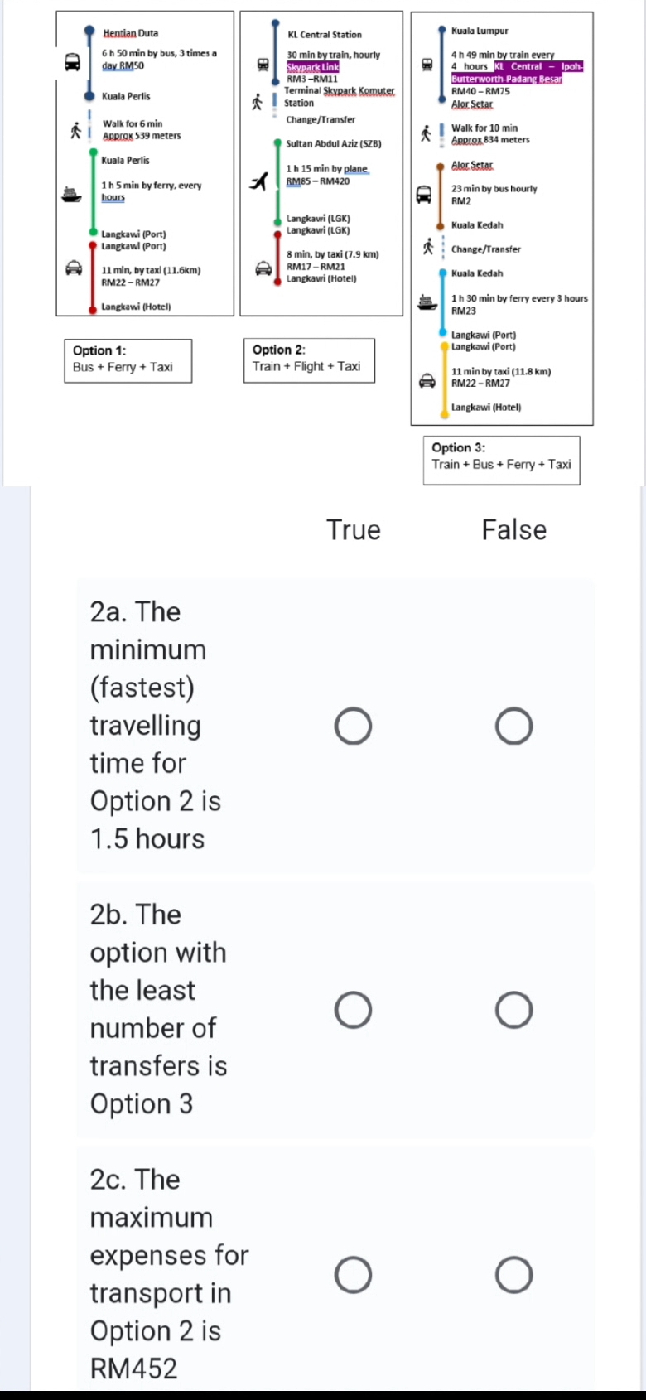The width and height of the screenshot is (646, 1400).
Task: Click the train icon in Option 2
Action: pyautogui.click(x=263, y=64)
